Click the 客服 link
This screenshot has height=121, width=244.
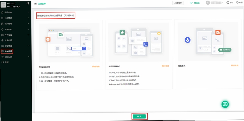(241, 3)
